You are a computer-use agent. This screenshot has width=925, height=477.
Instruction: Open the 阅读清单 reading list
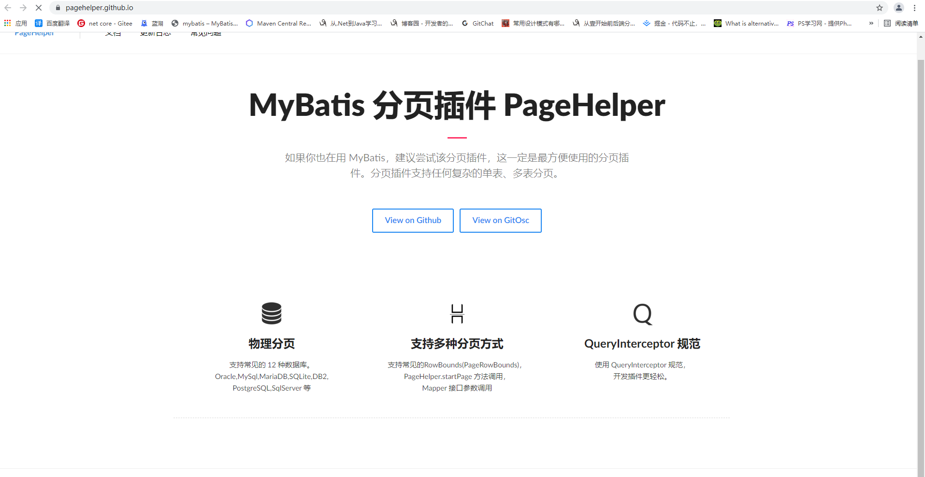[x=901, y=23]
